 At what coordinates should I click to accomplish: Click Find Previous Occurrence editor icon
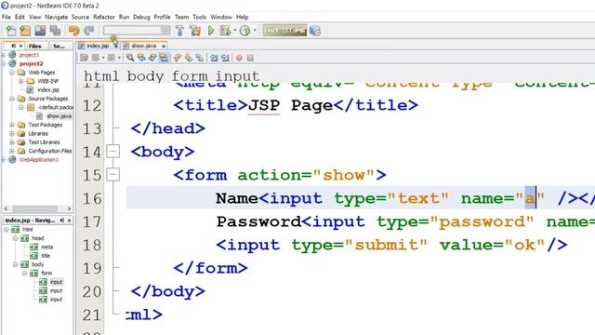[x=141, y=58]
